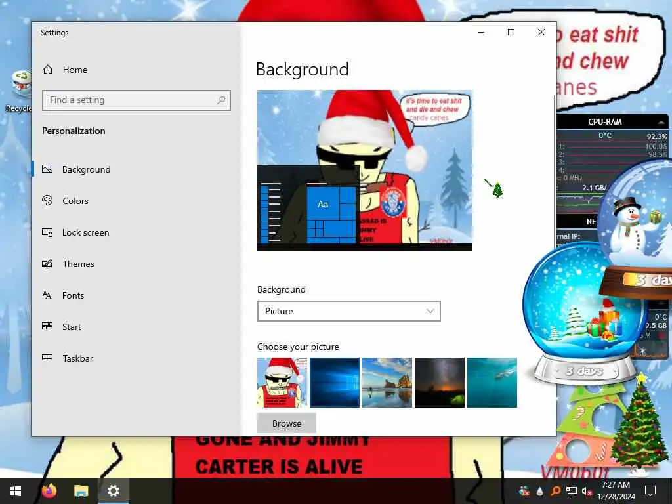The width and height of the screenshot is (672, 504).
Task: Go to Taskbar settings
Action: [77, 358]
